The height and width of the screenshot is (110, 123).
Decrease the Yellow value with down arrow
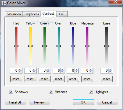pos(34,72)
